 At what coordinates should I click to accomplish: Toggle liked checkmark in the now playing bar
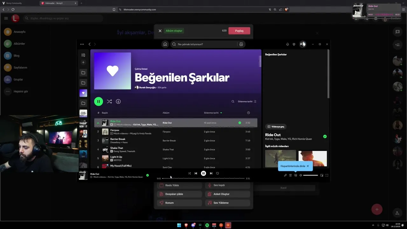tap(148, 175)
